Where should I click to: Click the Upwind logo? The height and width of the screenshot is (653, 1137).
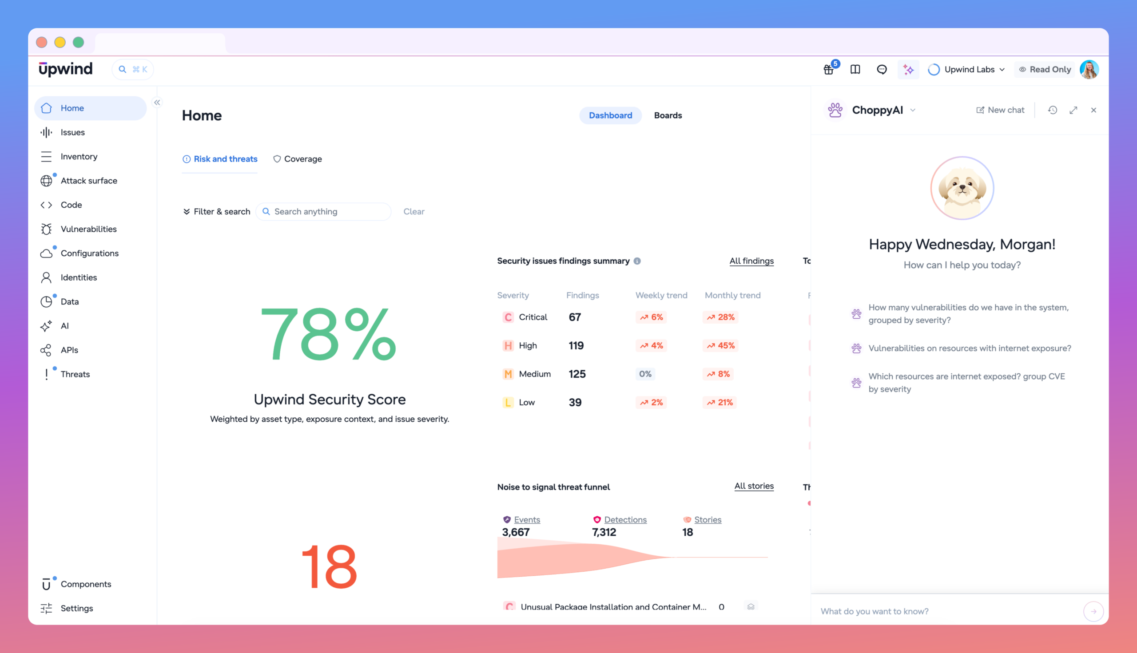[x=65, y=69]
